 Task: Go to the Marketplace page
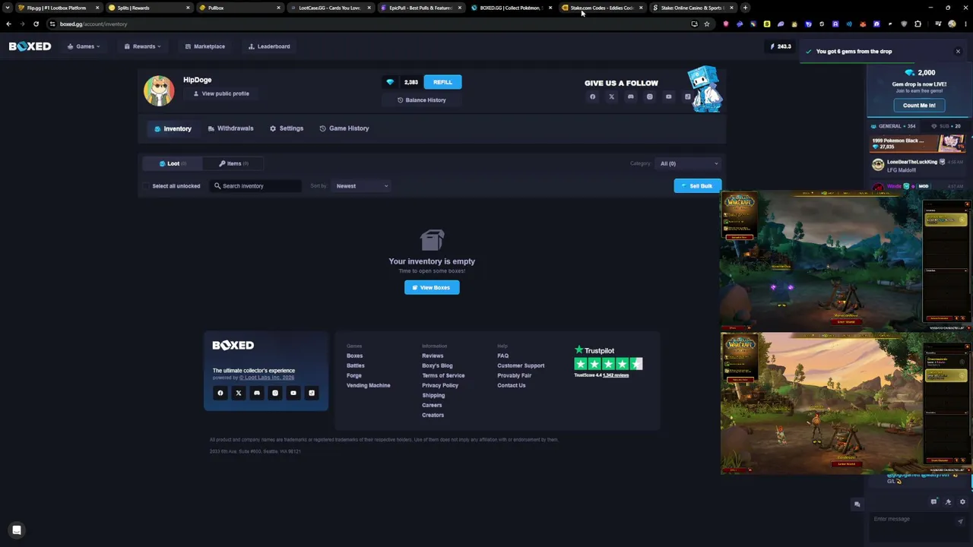coord(204,46)
